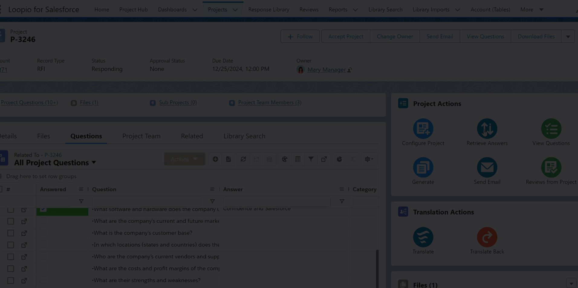Open the More navigation menu
578x288 pixels.
(532, 10)
